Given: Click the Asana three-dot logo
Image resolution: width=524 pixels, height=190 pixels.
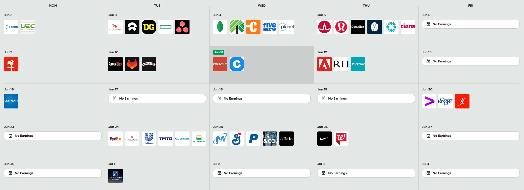Looking at the screenshot, I should tap(182, 27).
